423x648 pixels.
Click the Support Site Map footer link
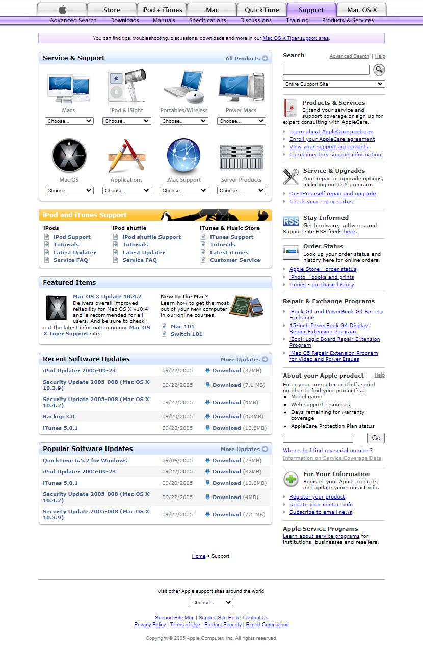click(x=175, y=618)
